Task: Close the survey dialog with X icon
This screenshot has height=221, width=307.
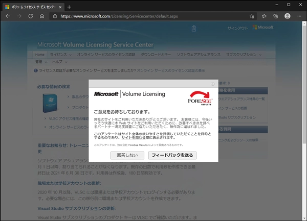Action: (213, 84)
